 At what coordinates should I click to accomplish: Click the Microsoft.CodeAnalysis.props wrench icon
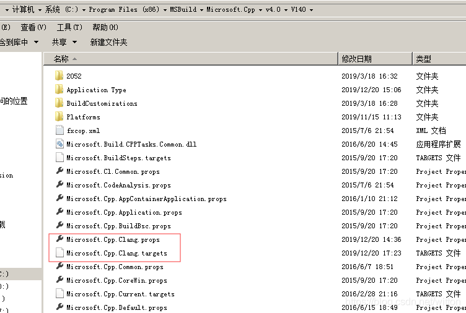click(59, 184)
